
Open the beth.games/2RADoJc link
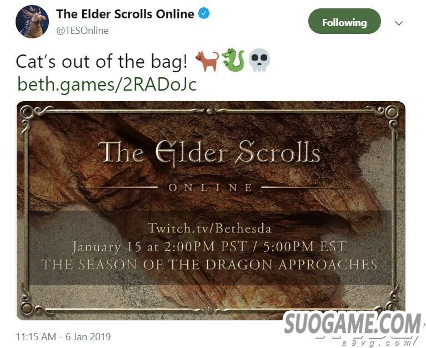107,84
